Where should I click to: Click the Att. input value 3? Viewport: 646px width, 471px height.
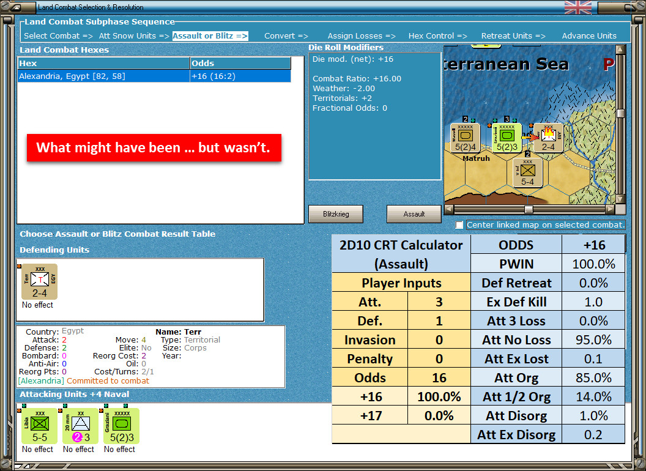(x=439, y=302)
